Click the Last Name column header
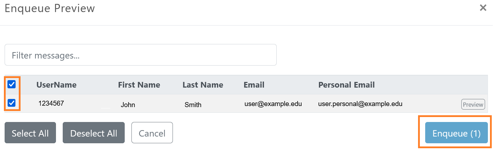The image size is (496, 150). (203, 85)
